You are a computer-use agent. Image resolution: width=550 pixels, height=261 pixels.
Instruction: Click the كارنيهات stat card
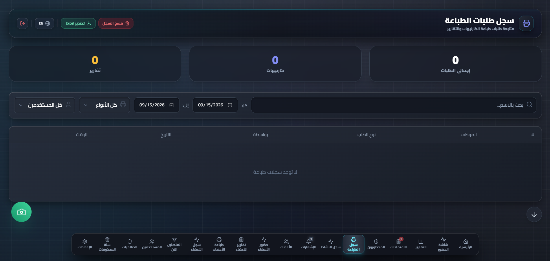(x=275, y=64)
